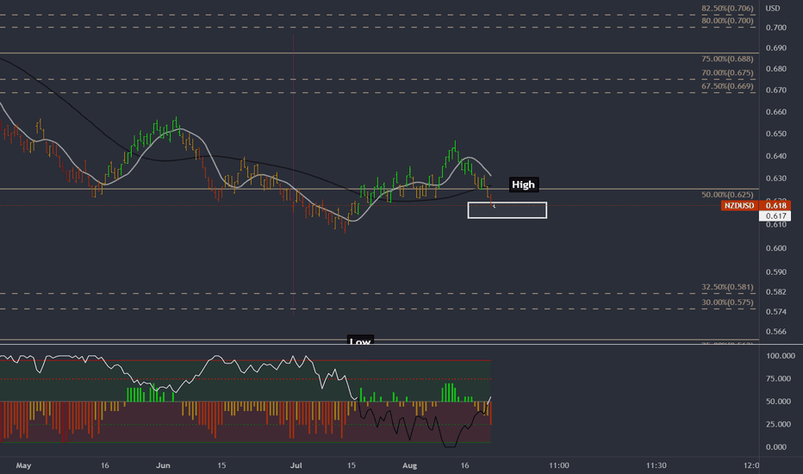Click the 11:30 label on the time axis
Screen dimensions: 803x474
pos(656,465)
